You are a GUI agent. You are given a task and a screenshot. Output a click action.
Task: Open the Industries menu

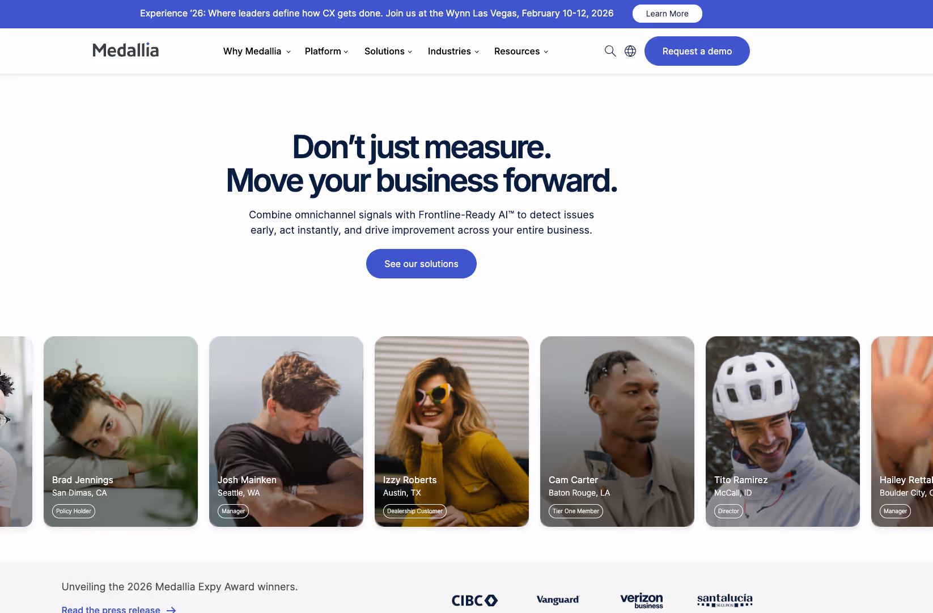point(453,51)
